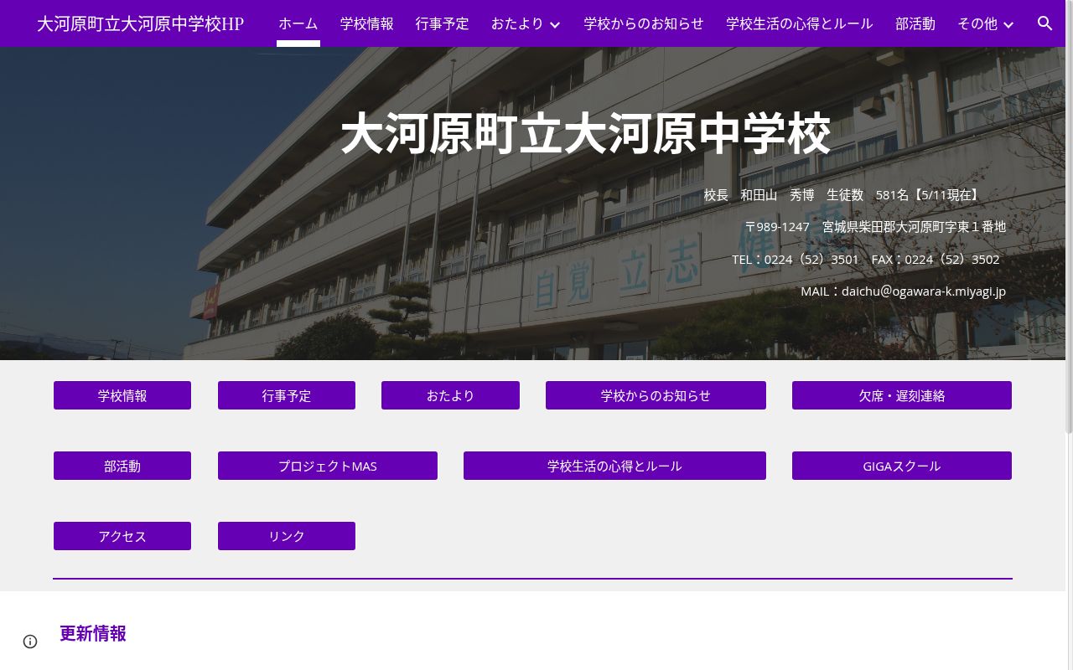Click the TEL：0224（52）3501 phone line

click(796, 260)
